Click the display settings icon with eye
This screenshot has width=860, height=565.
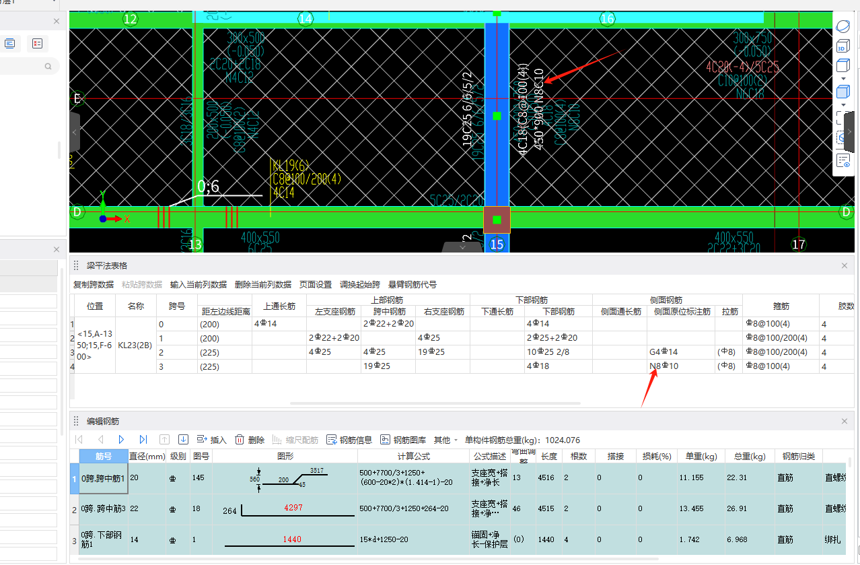point(843,160)
